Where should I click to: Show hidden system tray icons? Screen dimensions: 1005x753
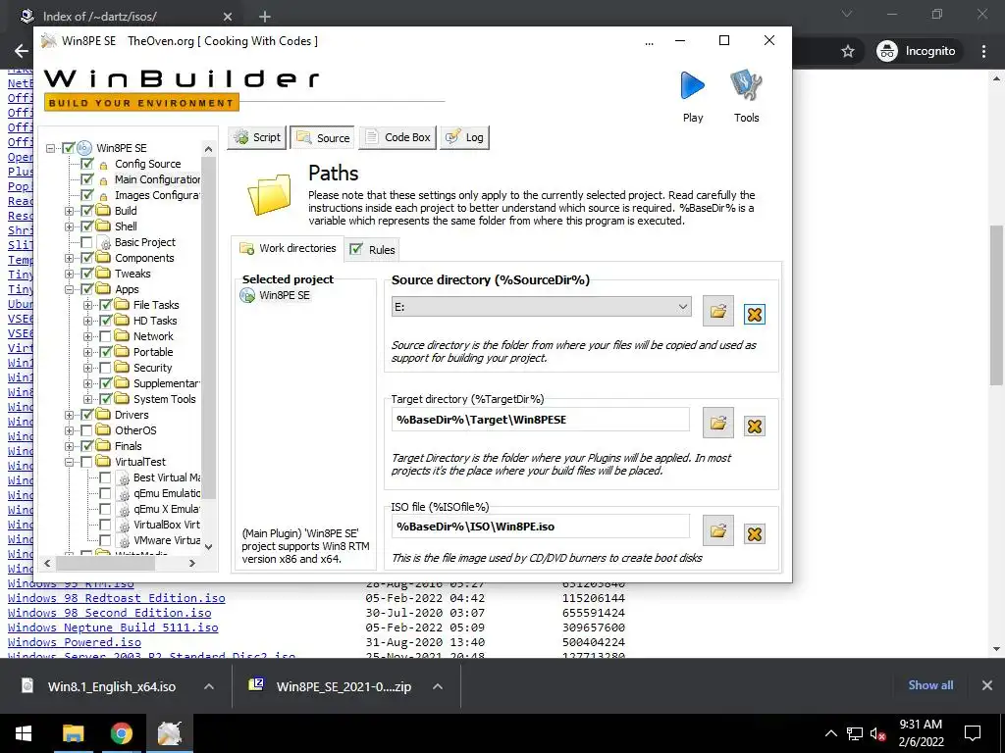click(x=830, y=733)
